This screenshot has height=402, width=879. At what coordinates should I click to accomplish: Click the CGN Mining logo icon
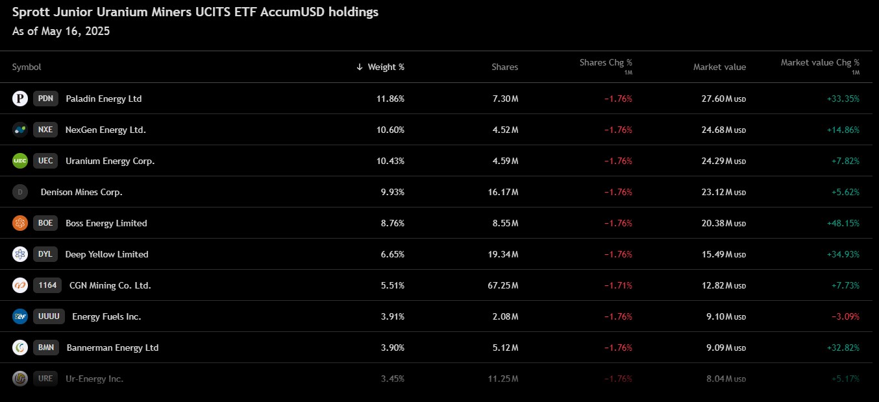(20, 285)
